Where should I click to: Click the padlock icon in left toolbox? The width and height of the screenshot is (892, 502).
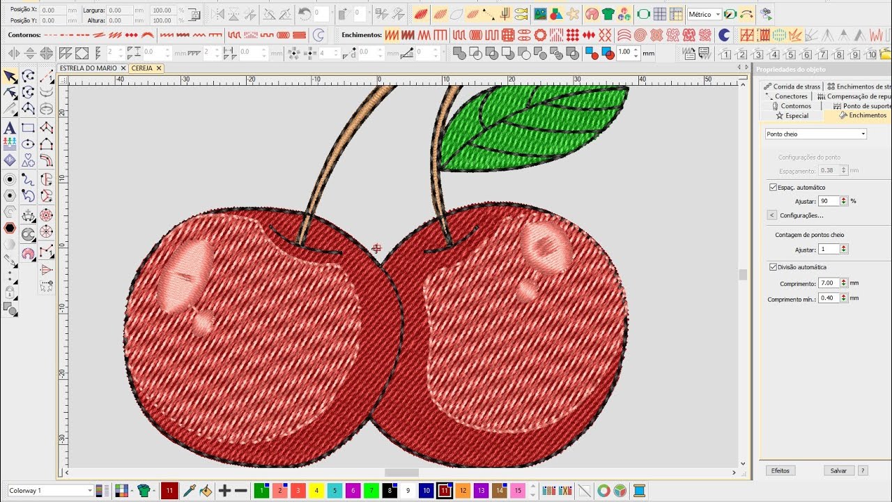(x=10, y=292)
